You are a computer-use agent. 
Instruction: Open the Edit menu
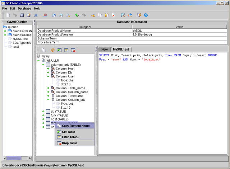pos(12,9)
